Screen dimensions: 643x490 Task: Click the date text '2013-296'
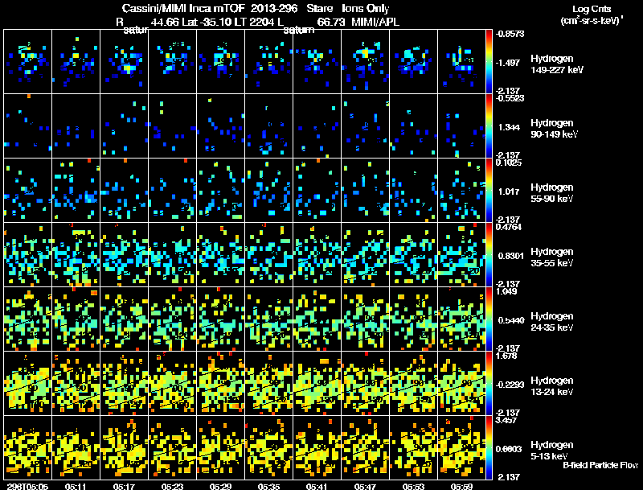click(x=274, y=9)
